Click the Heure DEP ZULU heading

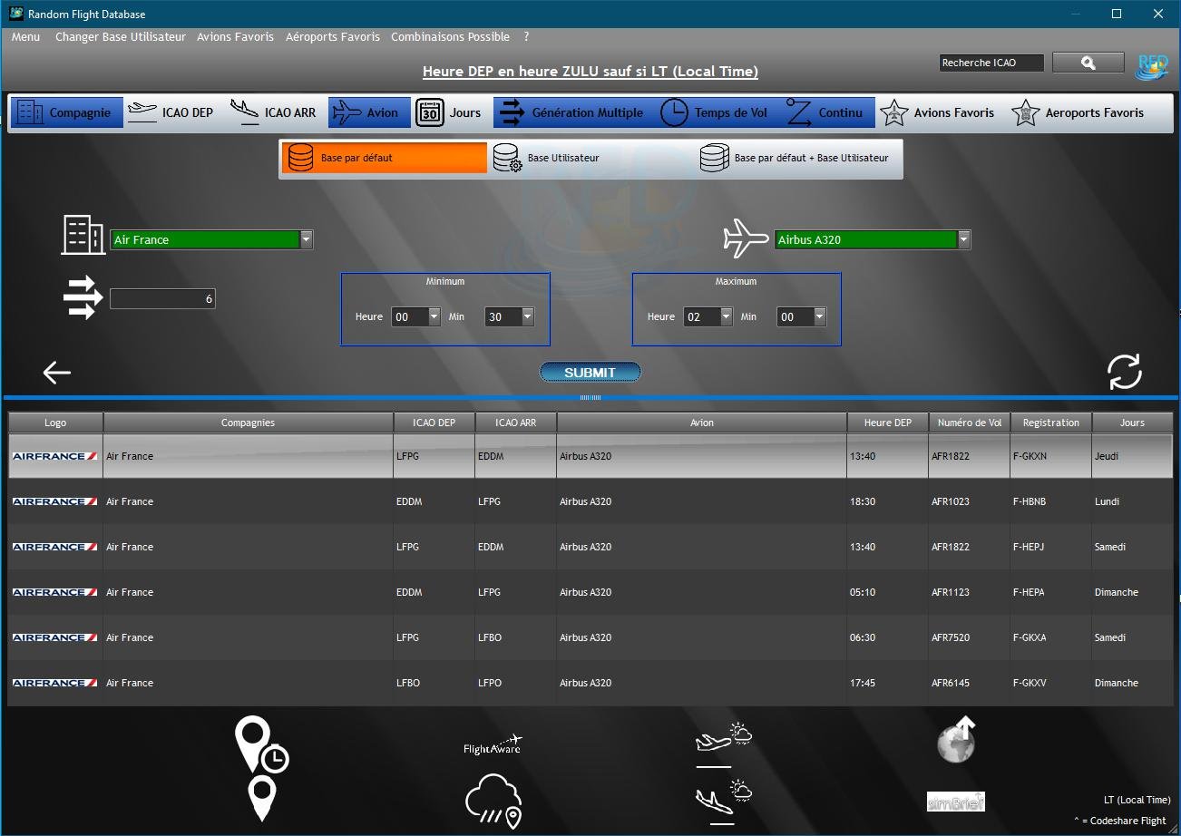pos(590,72)
